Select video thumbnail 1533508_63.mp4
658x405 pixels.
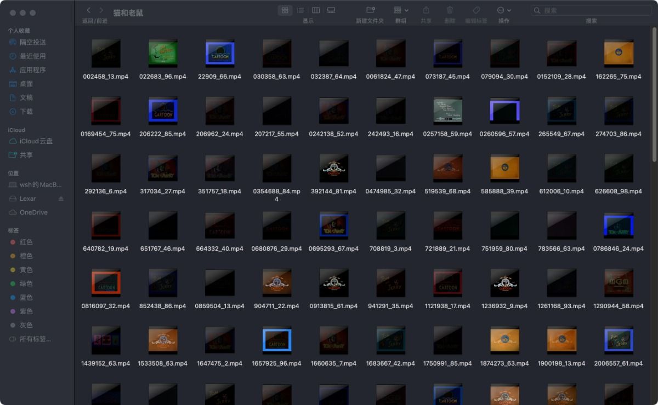pyautogui.click(x=163, y=340)
